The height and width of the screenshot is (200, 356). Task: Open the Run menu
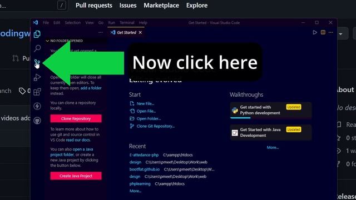[111, 23]
